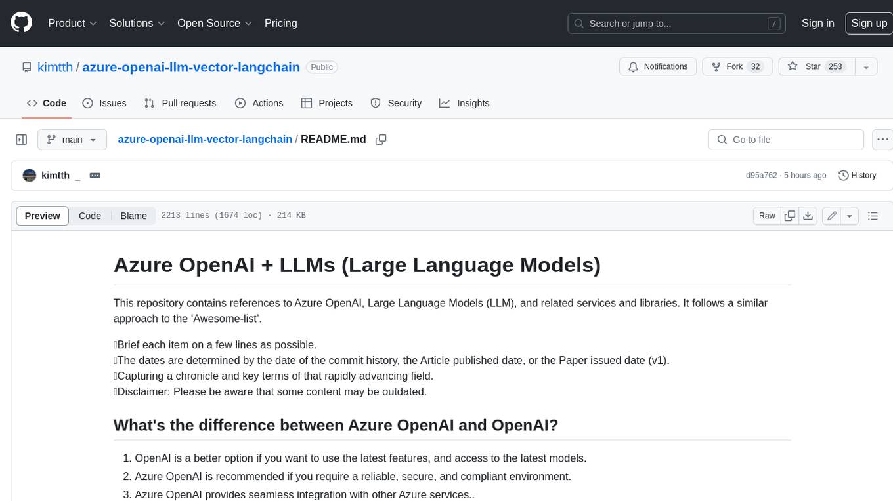Expand the file tree side panel
This screenshot has width=893, height=501.
click(21, 140)
